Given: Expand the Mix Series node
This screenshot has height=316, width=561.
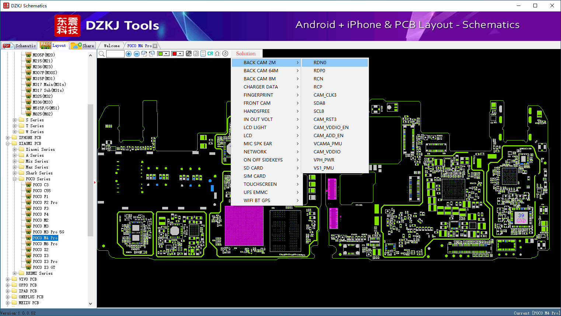Looking at the screenshot, I should pyautogui.click(x=15, y=161).
